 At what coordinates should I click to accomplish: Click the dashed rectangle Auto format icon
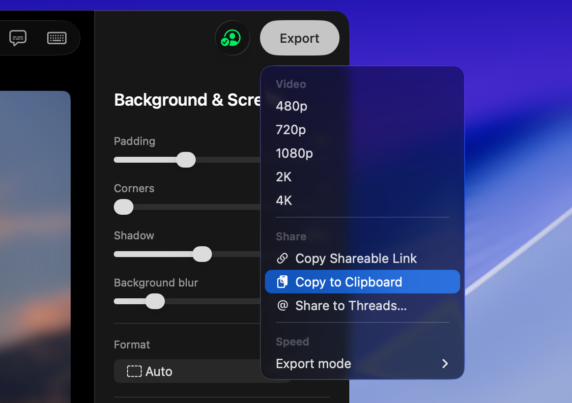click(134, 371)
